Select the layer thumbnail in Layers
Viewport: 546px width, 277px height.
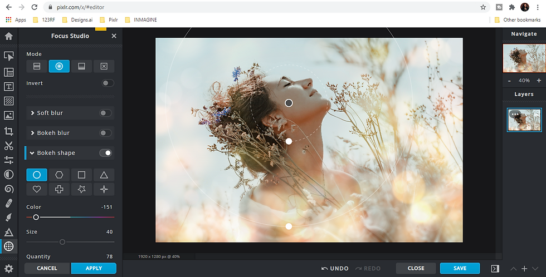point(524,120)
